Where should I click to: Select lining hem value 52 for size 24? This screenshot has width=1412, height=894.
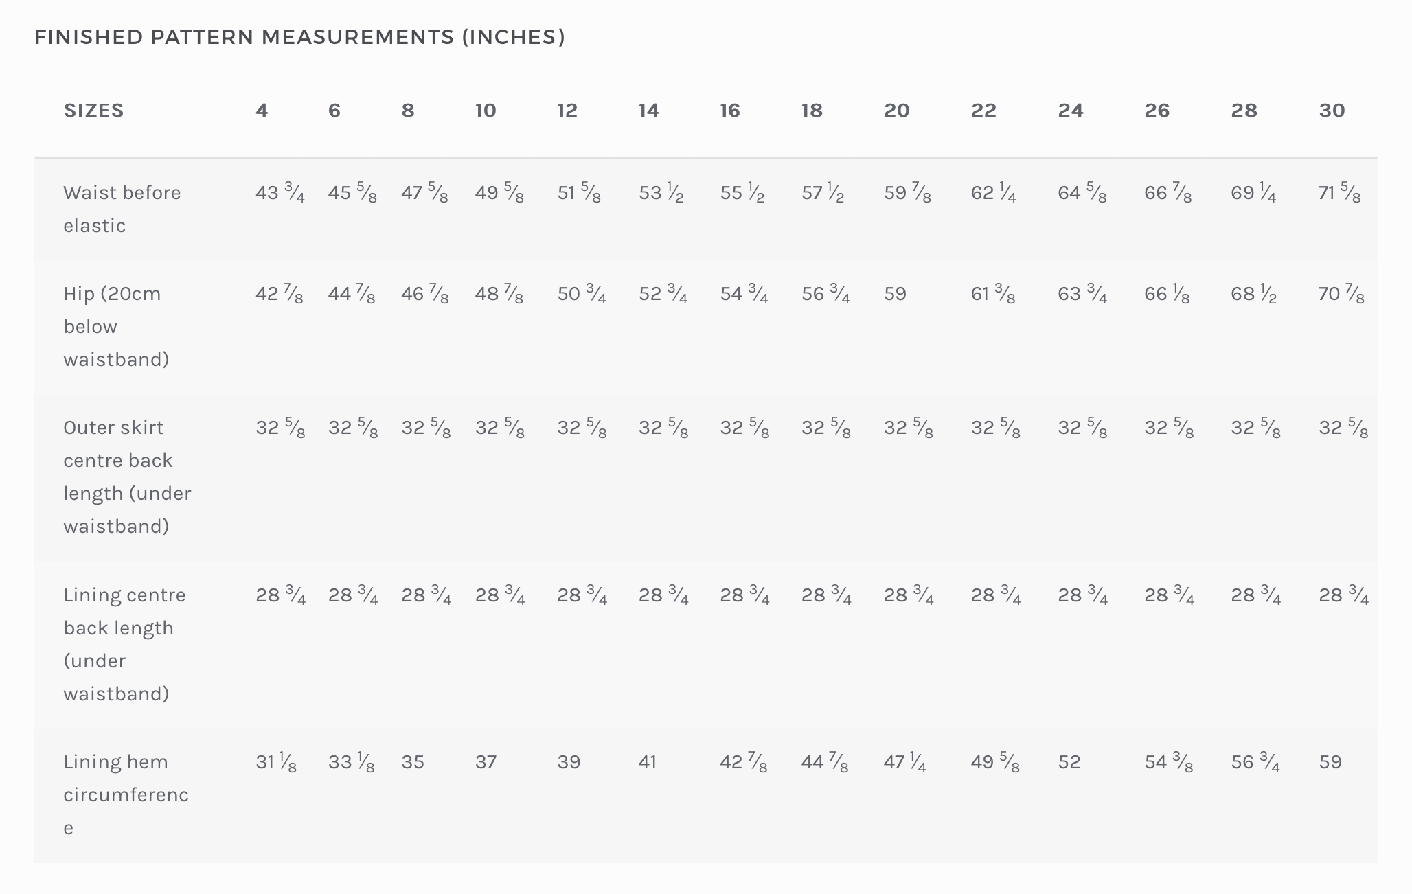1069,762
